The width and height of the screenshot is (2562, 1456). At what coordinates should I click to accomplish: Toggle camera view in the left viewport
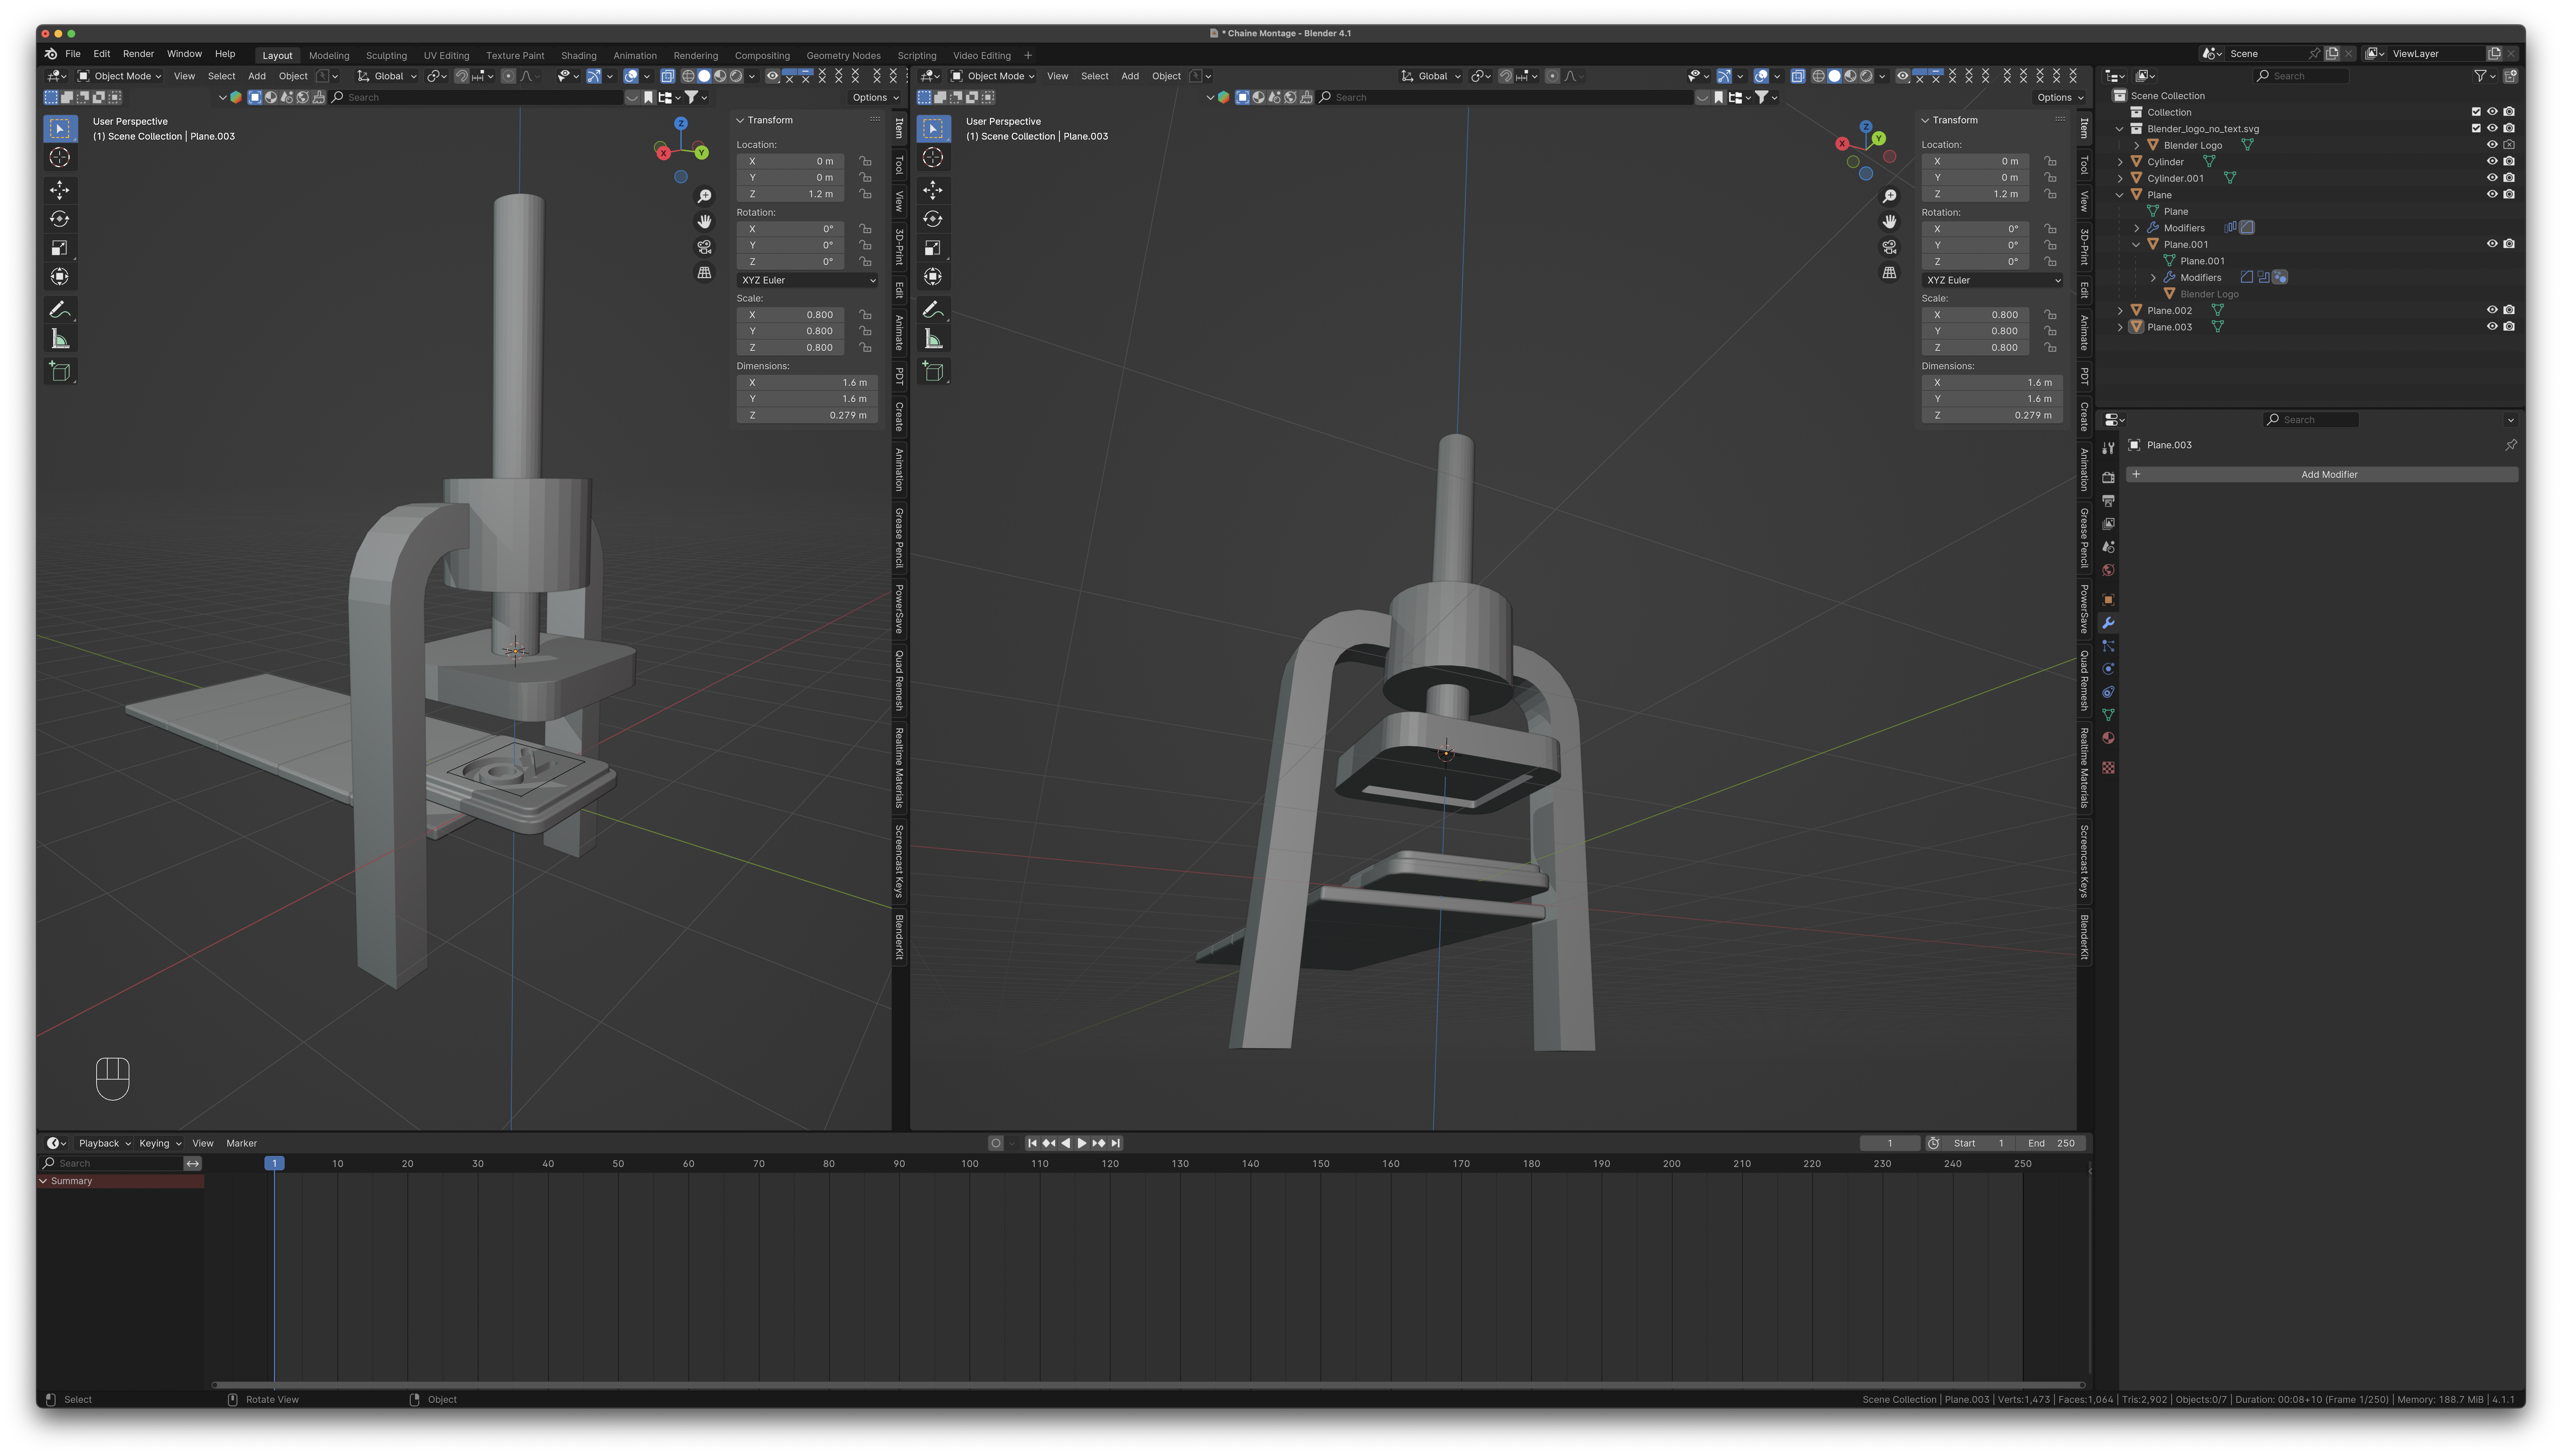coord(704,247)
